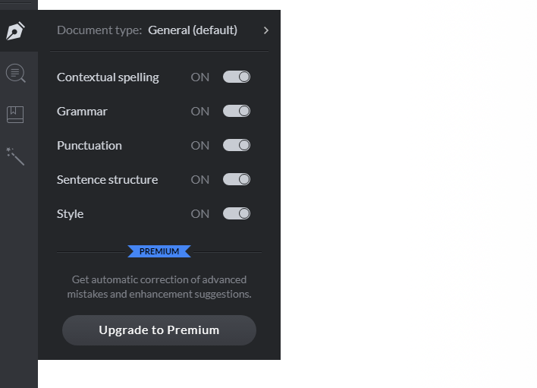Open the pen nib checks panel
The image size is (537, 388).
point(16,31)
